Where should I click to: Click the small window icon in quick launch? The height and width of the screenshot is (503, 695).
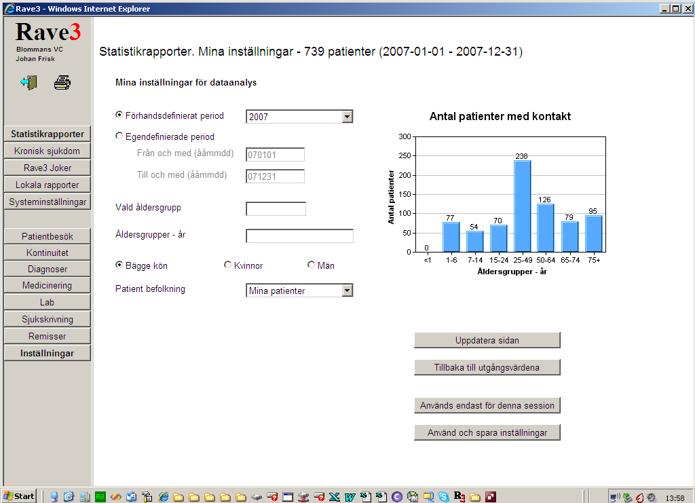(288, 497)
